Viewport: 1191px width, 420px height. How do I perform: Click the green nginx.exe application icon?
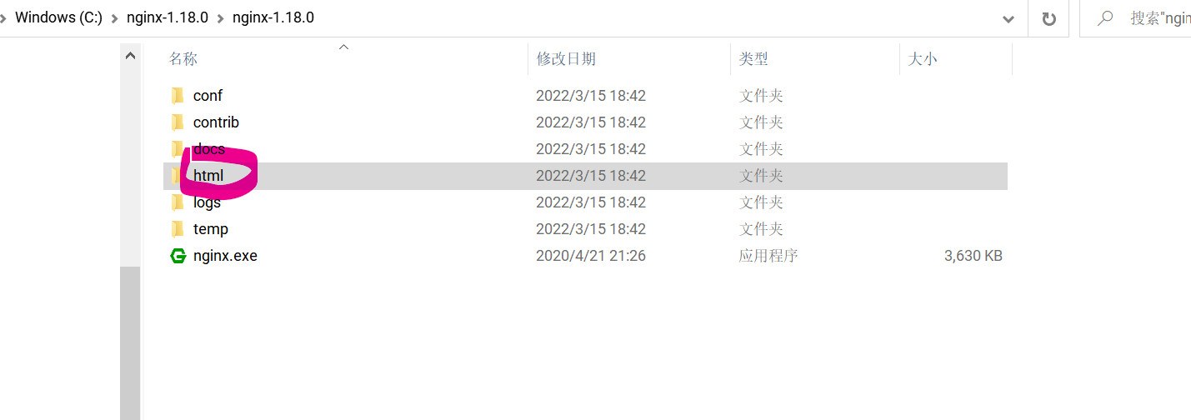click(178, 256)
